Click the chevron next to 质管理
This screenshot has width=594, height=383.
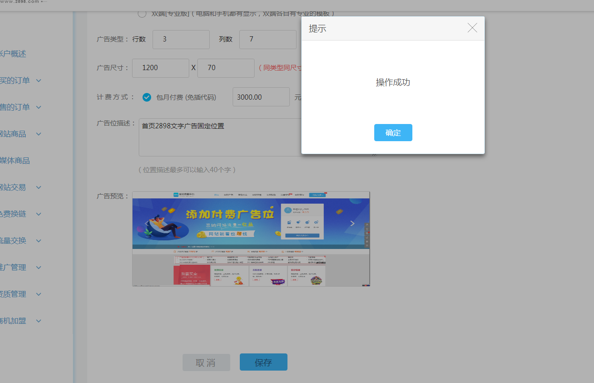pos(39,294)
